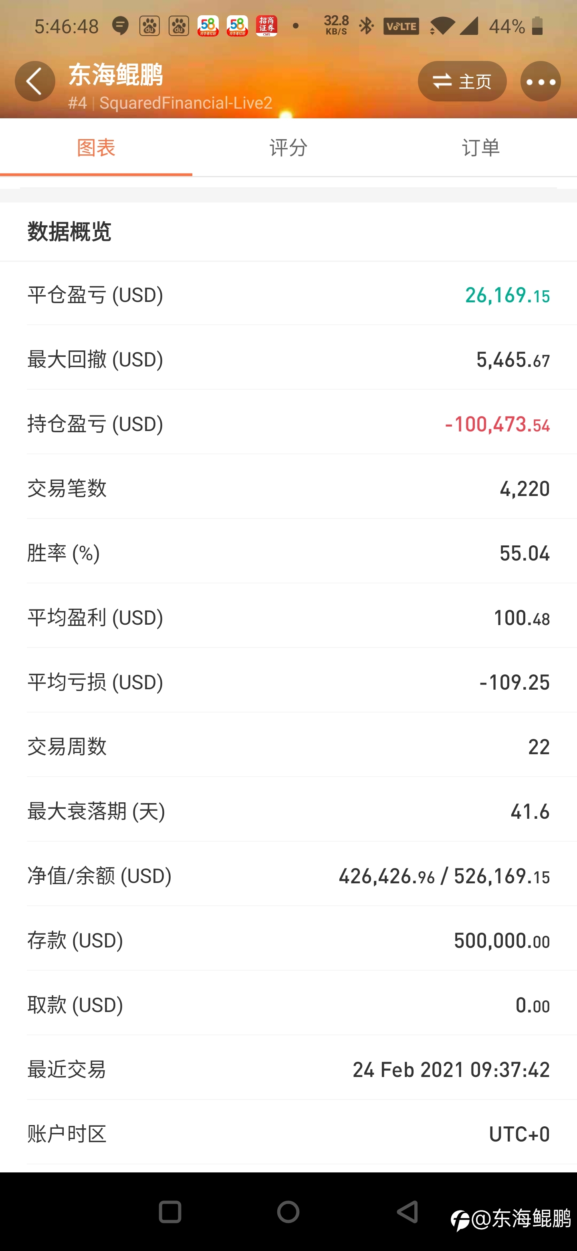Tap the first Baidu paw notification icon
The height and width of the screenshot is (1251, 577).
pos(149,26)
